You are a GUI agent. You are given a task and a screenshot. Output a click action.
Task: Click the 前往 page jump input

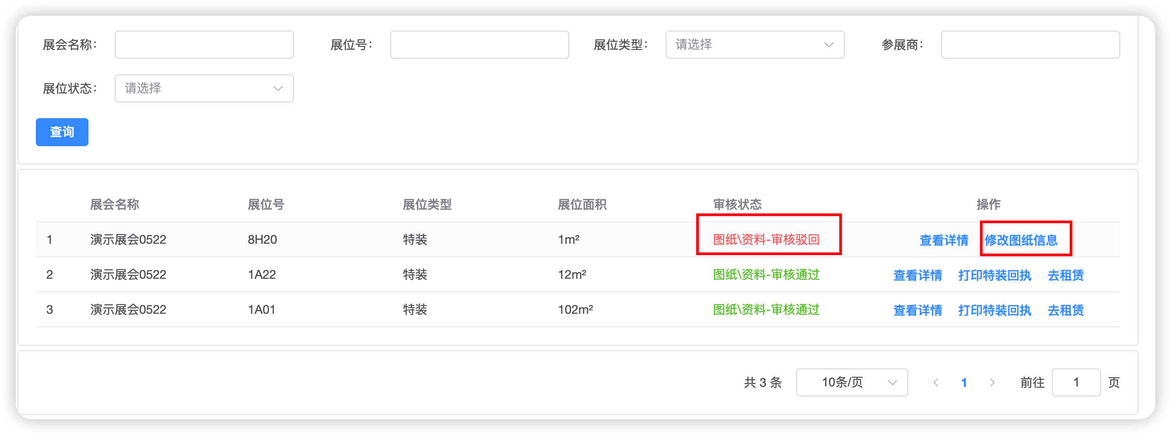[x=1076, y=382]
